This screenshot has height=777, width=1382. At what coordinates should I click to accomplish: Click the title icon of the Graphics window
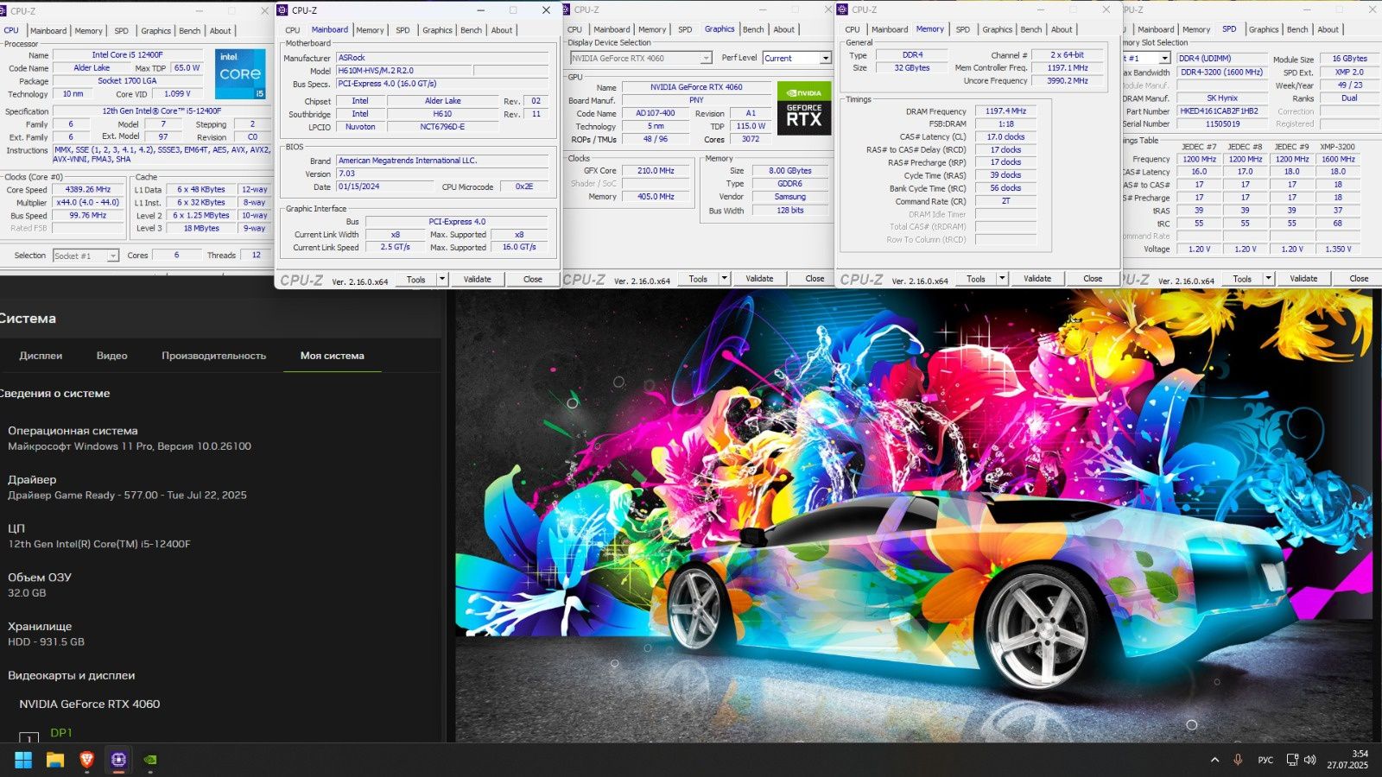pyautogui.click(x=565, y=9)
